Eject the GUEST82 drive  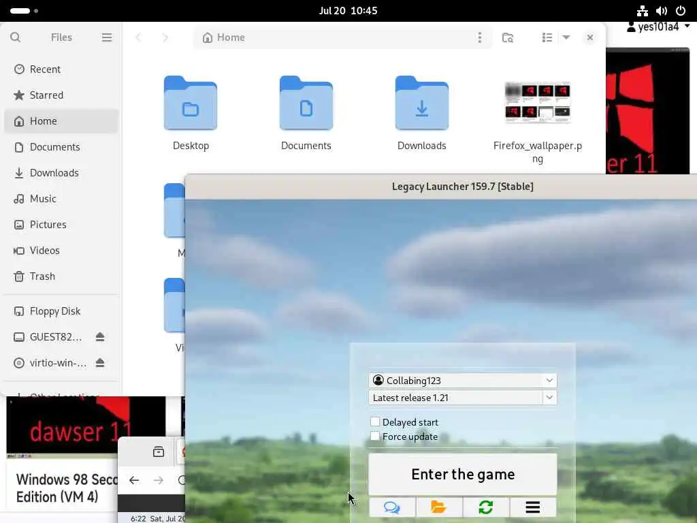point(100,337)
